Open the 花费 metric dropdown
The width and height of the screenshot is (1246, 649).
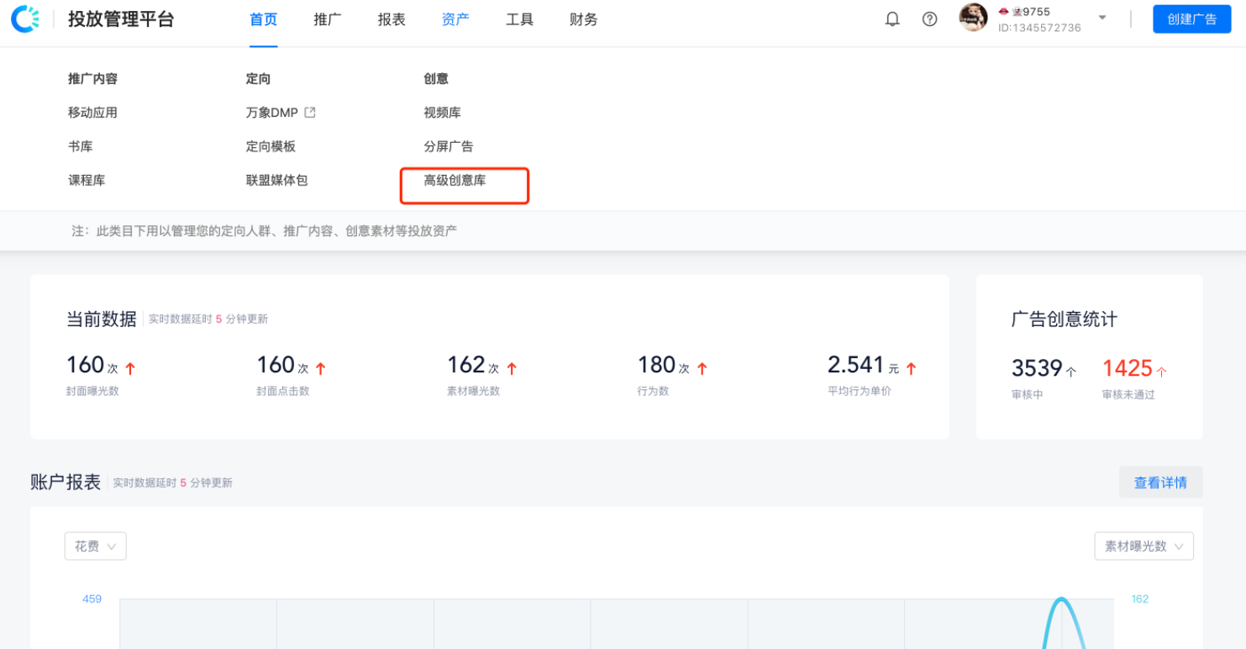click(95, 546)
